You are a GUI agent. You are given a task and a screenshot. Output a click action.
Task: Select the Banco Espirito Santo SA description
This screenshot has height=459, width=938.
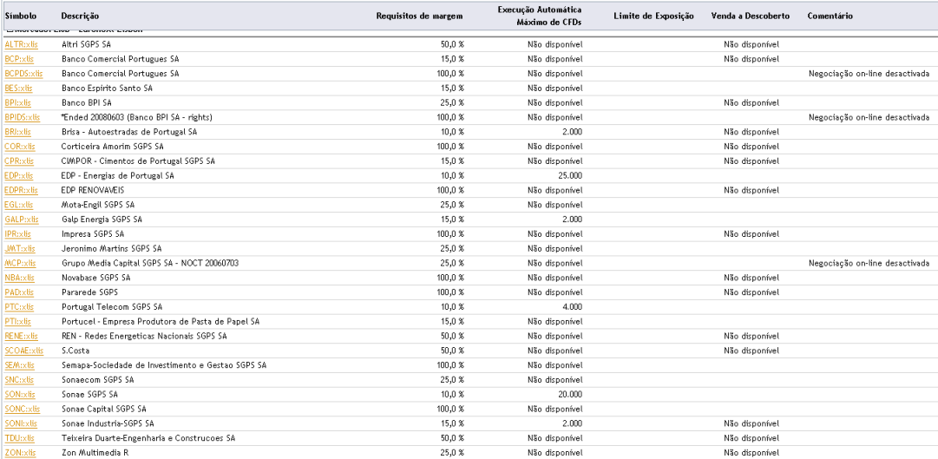(107, 88)
